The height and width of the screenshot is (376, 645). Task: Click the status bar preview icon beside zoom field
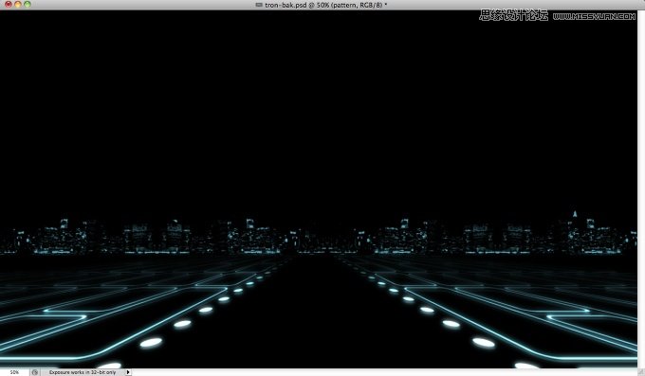click(35, 372)
